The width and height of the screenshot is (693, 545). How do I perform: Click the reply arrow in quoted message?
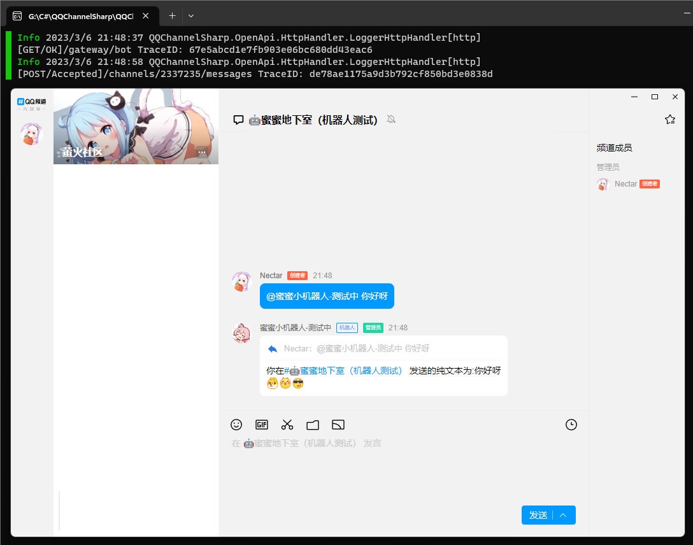(273, 349)
